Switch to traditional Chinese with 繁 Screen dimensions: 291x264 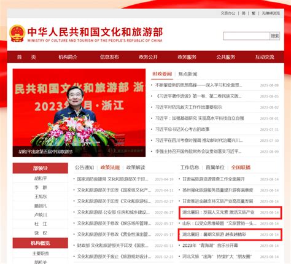[x=254, y=13]
